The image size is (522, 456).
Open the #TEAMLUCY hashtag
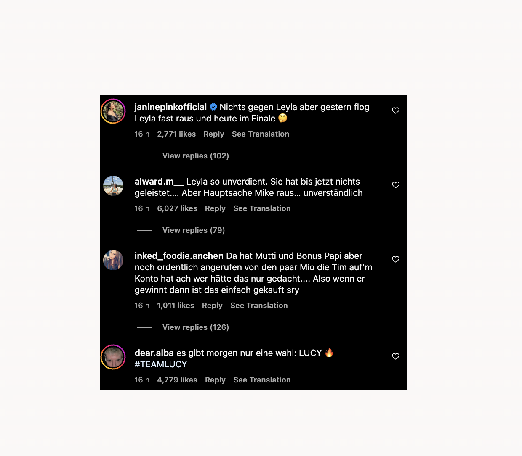(x=161, y=364)
